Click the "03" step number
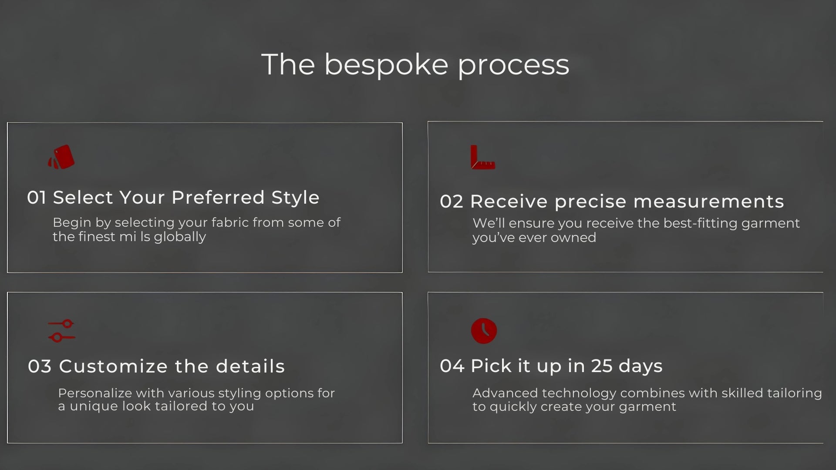The image size is (836, 470). [40, 367]
